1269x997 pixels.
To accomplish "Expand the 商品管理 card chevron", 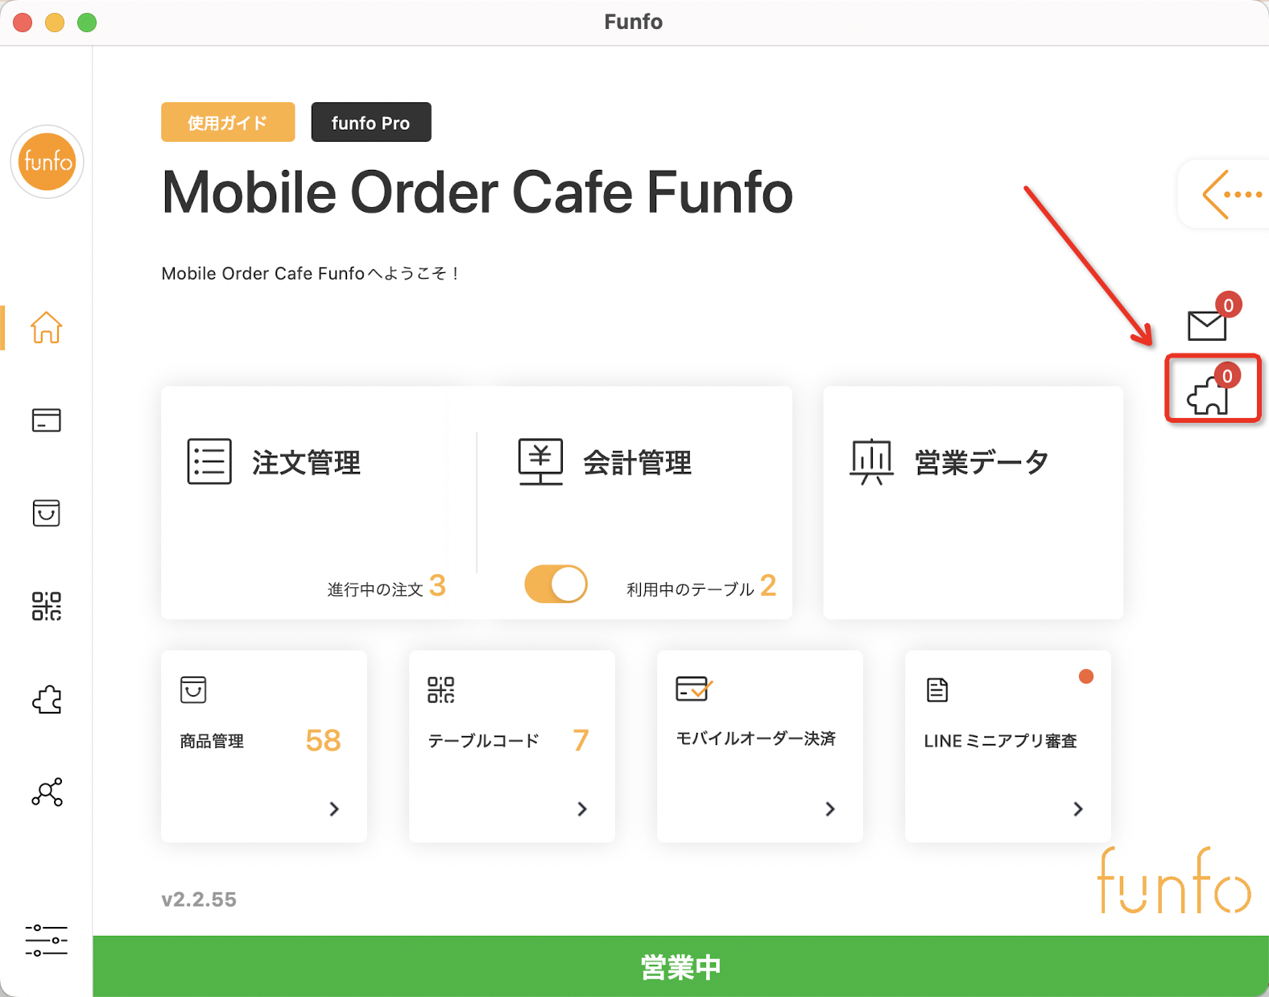I will click(334, 809).
